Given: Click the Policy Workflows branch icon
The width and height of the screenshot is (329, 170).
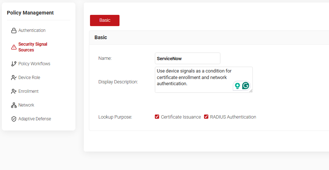Looking at the screenshot, I should tap(14, 64).
